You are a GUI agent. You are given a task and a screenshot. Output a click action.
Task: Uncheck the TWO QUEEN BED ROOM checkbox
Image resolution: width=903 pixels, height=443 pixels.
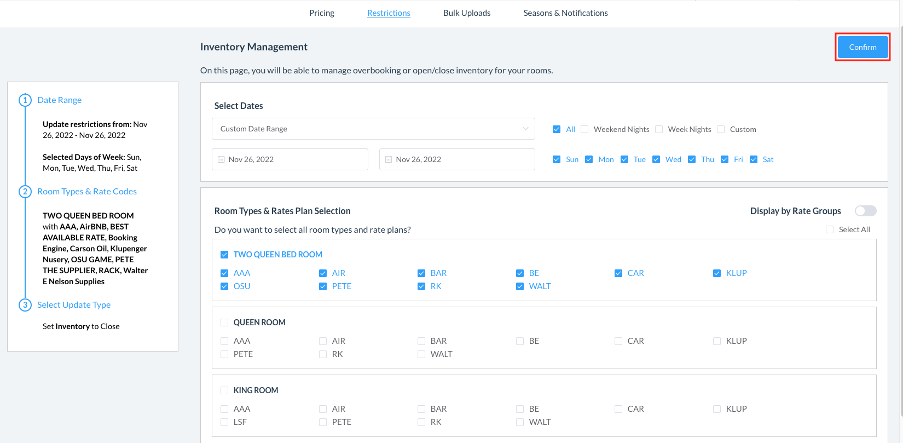tap(224, 255)
